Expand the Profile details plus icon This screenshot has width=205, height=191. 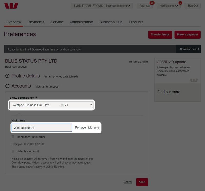pos(7,76)
